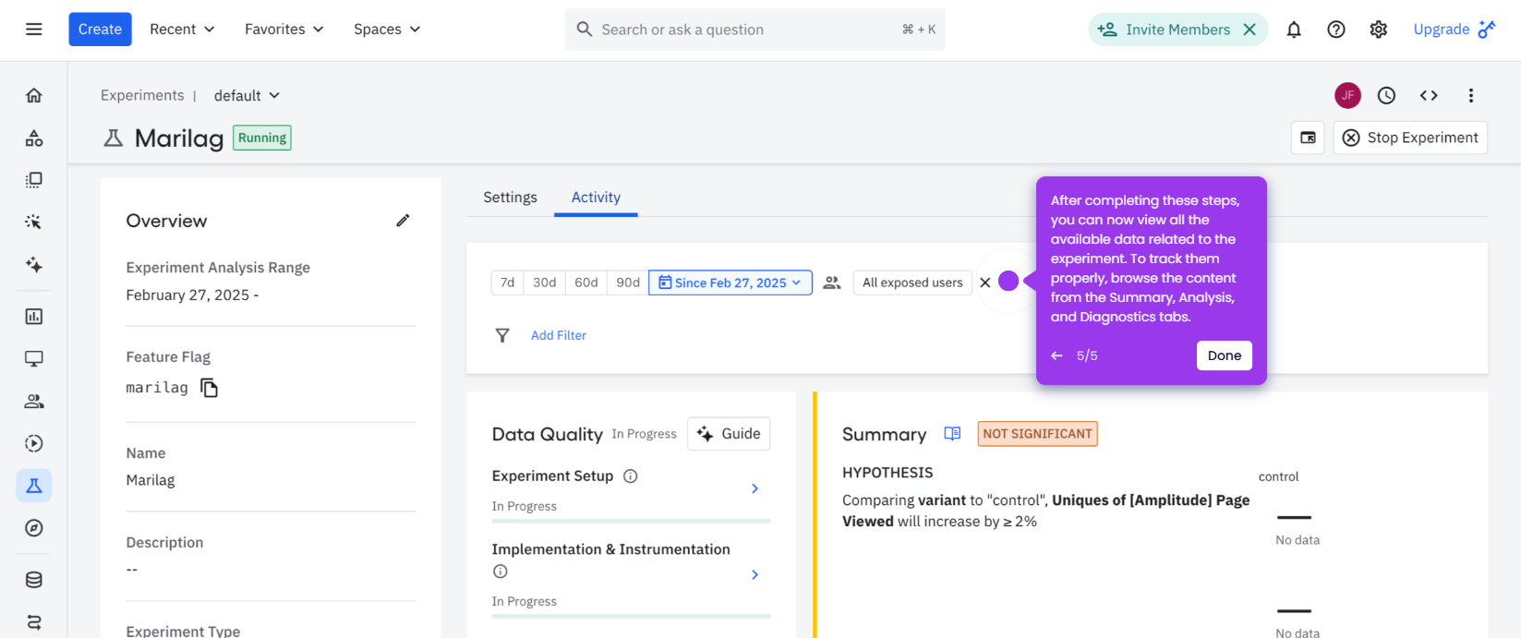Open the three-dot more options menu
This screenshot has width=1521, height=638.
[1471, 95]
